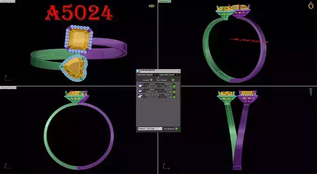317x174 pixels.
Task: Click the Update label in Gem Reporter
Action: [145, 80]
